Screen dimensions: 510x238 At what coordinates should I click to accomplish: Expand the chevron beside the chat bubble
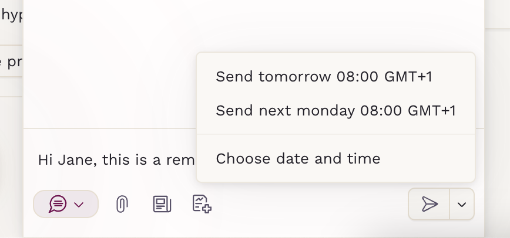point(79,205)
